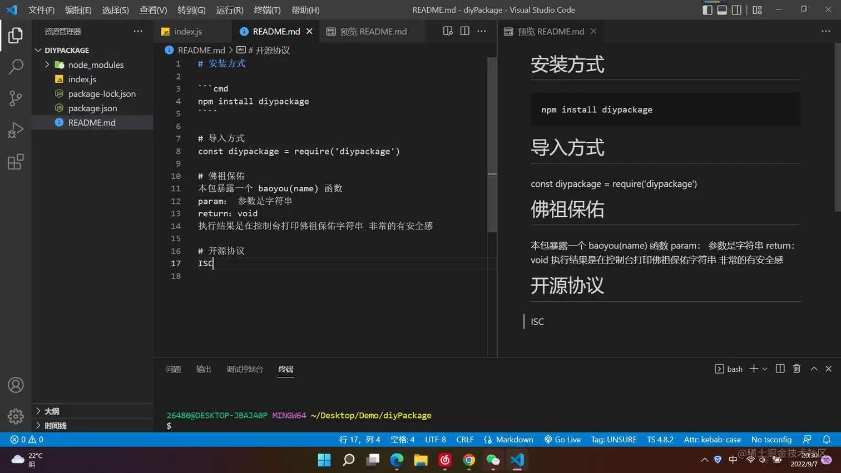The width and height of the screenshot is (841, 473).
Task: Split the editor right
Action: point(465,31)
